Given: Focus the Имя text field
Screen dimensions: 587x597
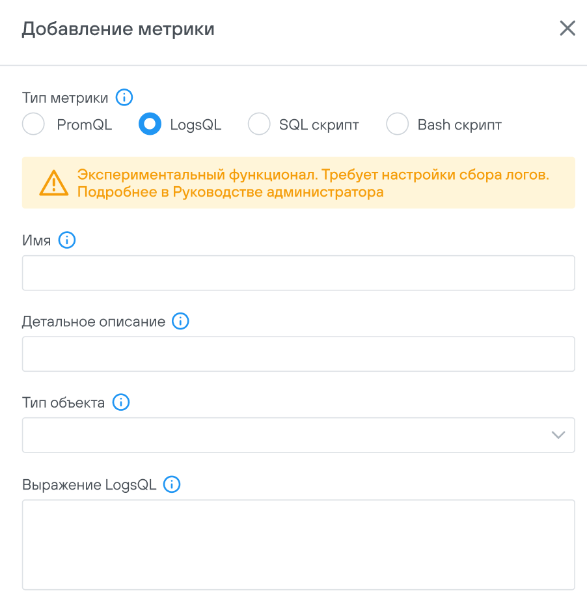Looking at the screenshot, I should (298, 273).
